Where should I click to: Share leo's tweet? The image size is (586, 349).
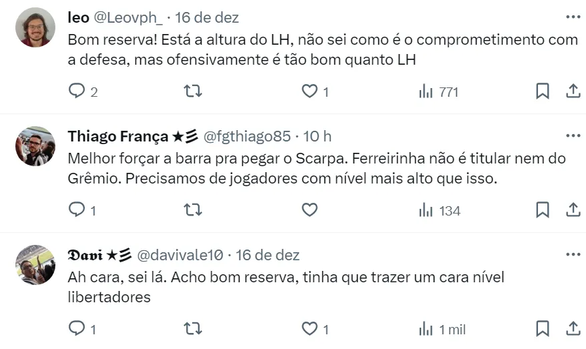tap(573, 91)
